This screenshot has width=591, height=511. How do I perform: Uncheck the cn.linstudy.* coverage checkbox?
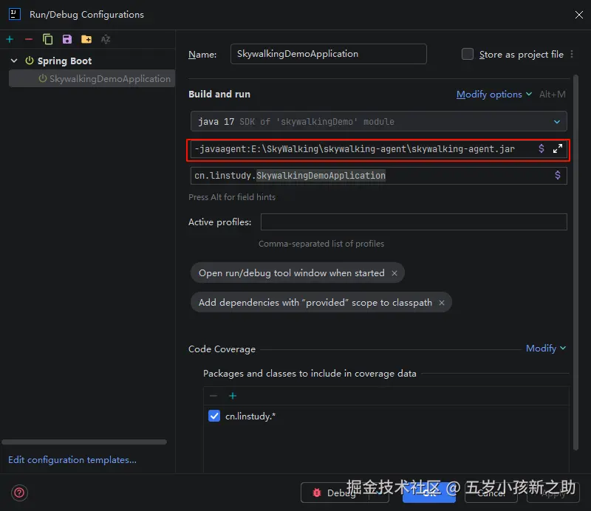pos(214,416)
